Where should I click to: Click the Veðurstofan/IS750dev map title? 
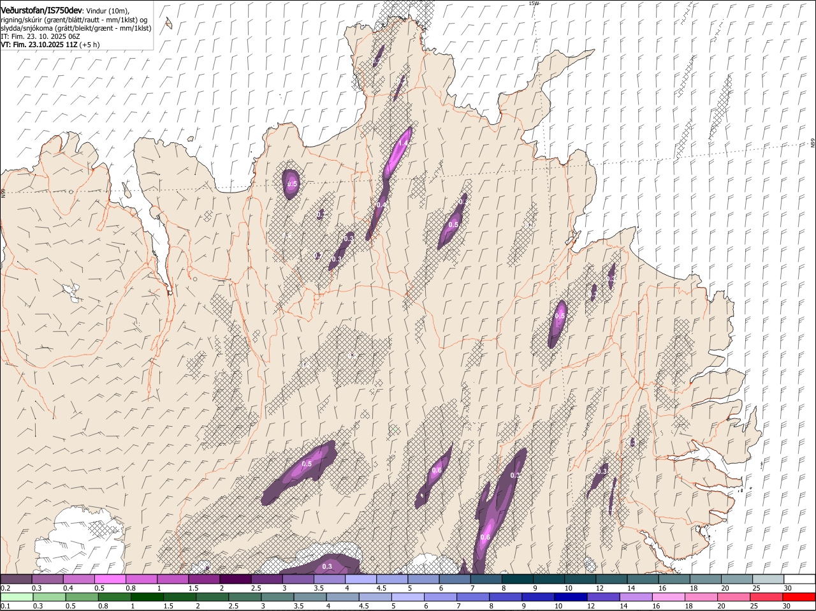tap(41, 10)
